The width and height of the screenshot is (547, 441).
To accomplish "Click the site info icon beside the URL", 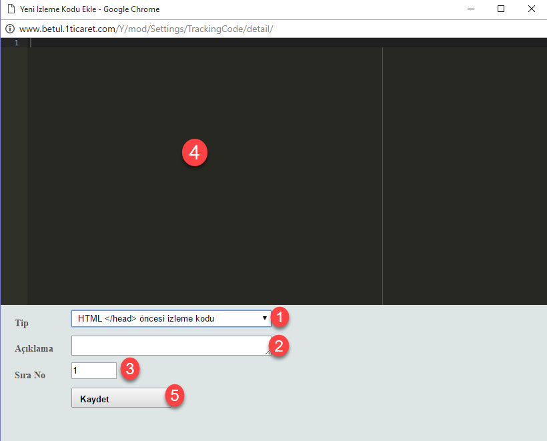I will pyautogui.click(x=10, y=29).
